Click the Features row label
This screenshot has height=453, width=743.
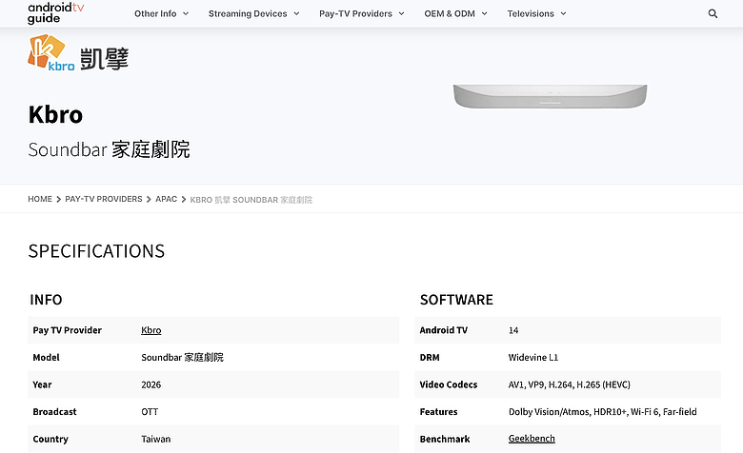438,412
